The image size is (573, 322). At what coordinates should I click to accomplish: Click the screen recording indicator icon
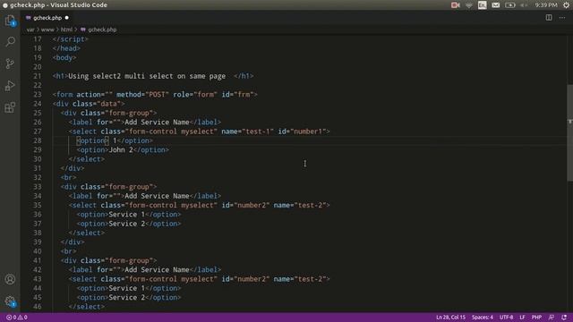(x=456, y=5)
